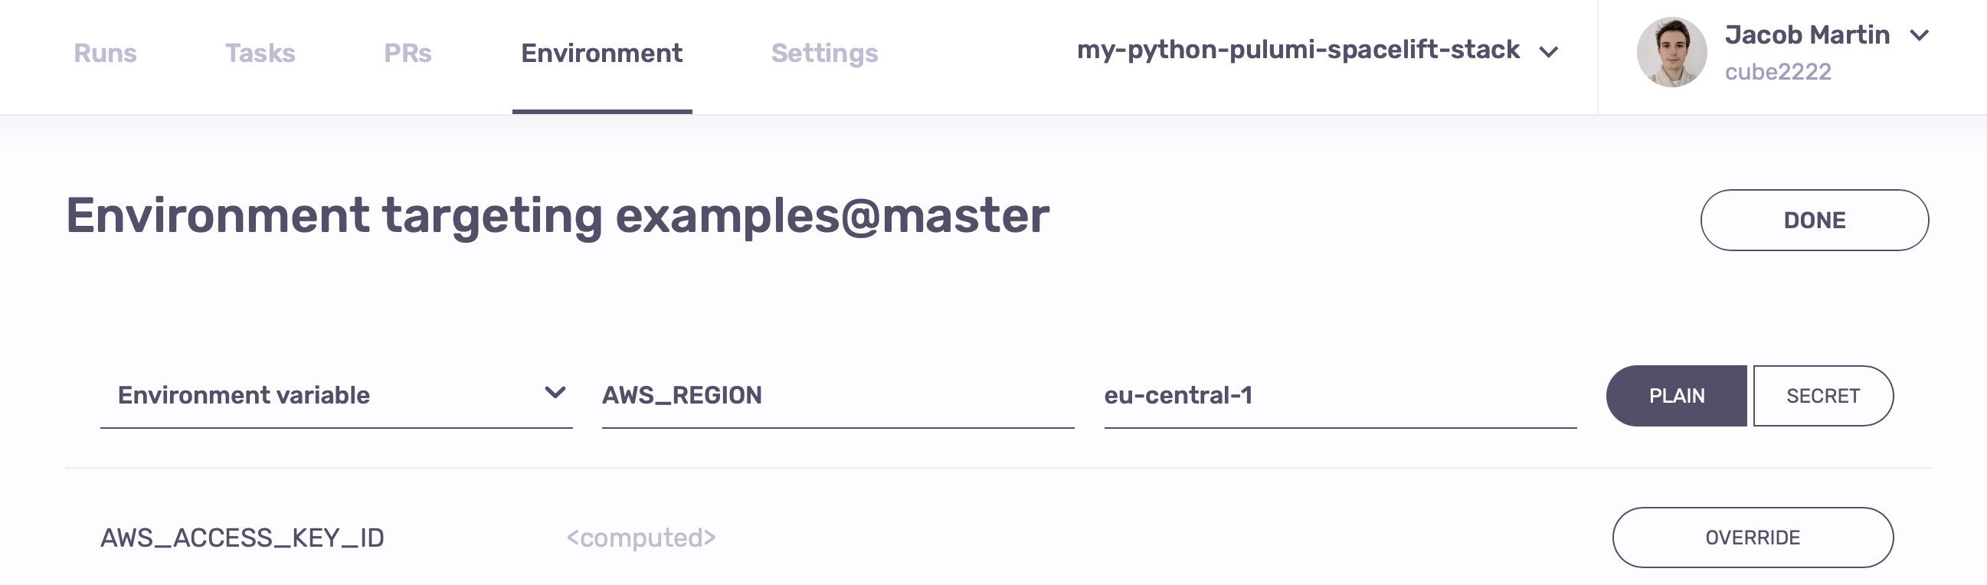Open the Settings tab
Image resolution: width=1987 pixels, height=585 pixels.
824,52
